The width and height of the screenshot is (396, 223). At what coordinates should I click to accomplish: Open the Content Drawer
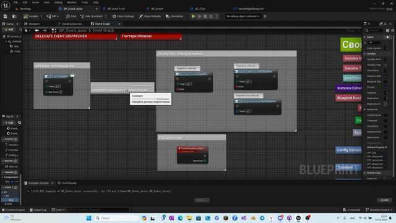[14, 210]
